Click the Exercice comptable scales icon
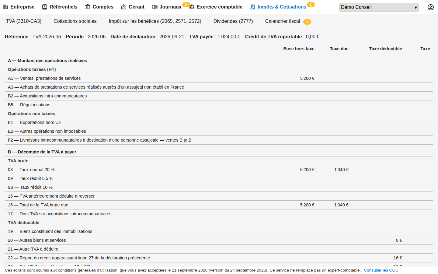The height and width of the screenshot is (274, 438). 192,7
